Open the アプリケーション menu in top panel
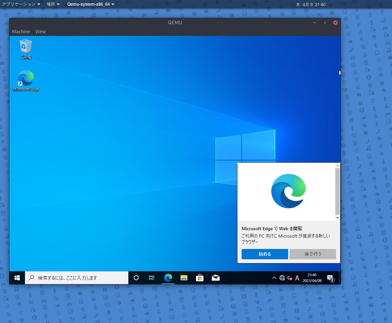 click(21, 5)
